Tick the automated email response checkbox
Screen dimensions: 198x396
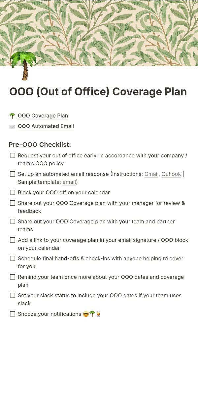pyautogui.click(x=13, y=174)
